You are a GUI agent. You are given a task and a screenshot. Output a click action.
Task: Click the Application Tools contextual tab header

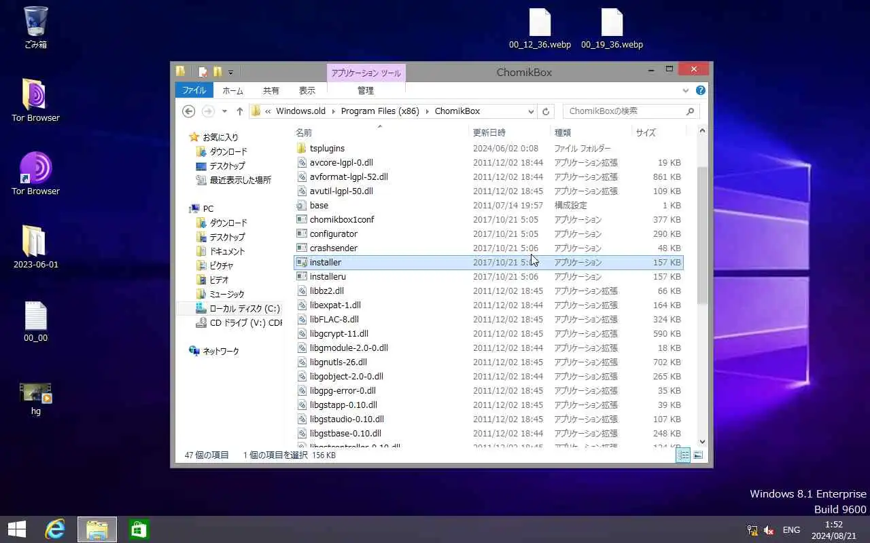click(x=366, y=73)
